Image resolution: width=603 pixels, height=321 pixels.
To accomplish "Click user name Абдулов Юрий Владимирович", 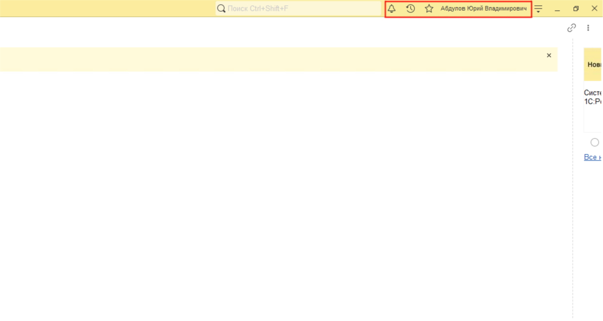I will point(483,9).
